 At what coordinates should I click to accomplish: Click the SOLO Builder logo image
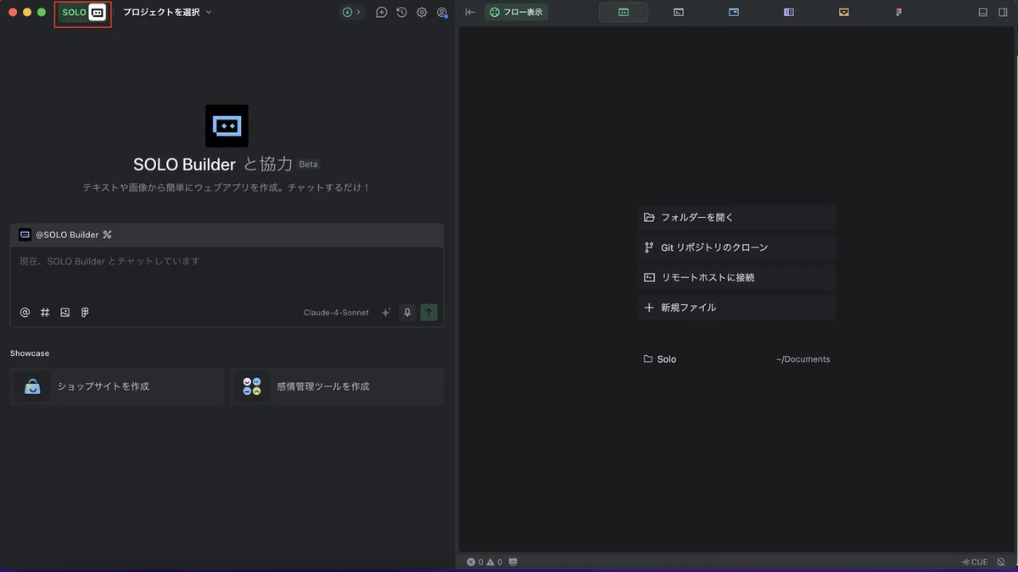[227, 125]
